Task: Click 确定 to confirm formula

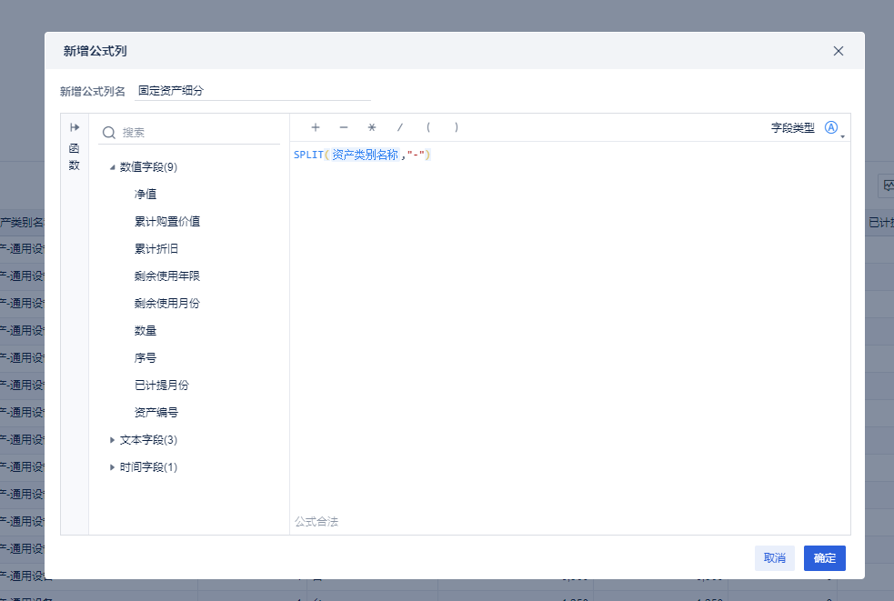Action: point(825,558)
